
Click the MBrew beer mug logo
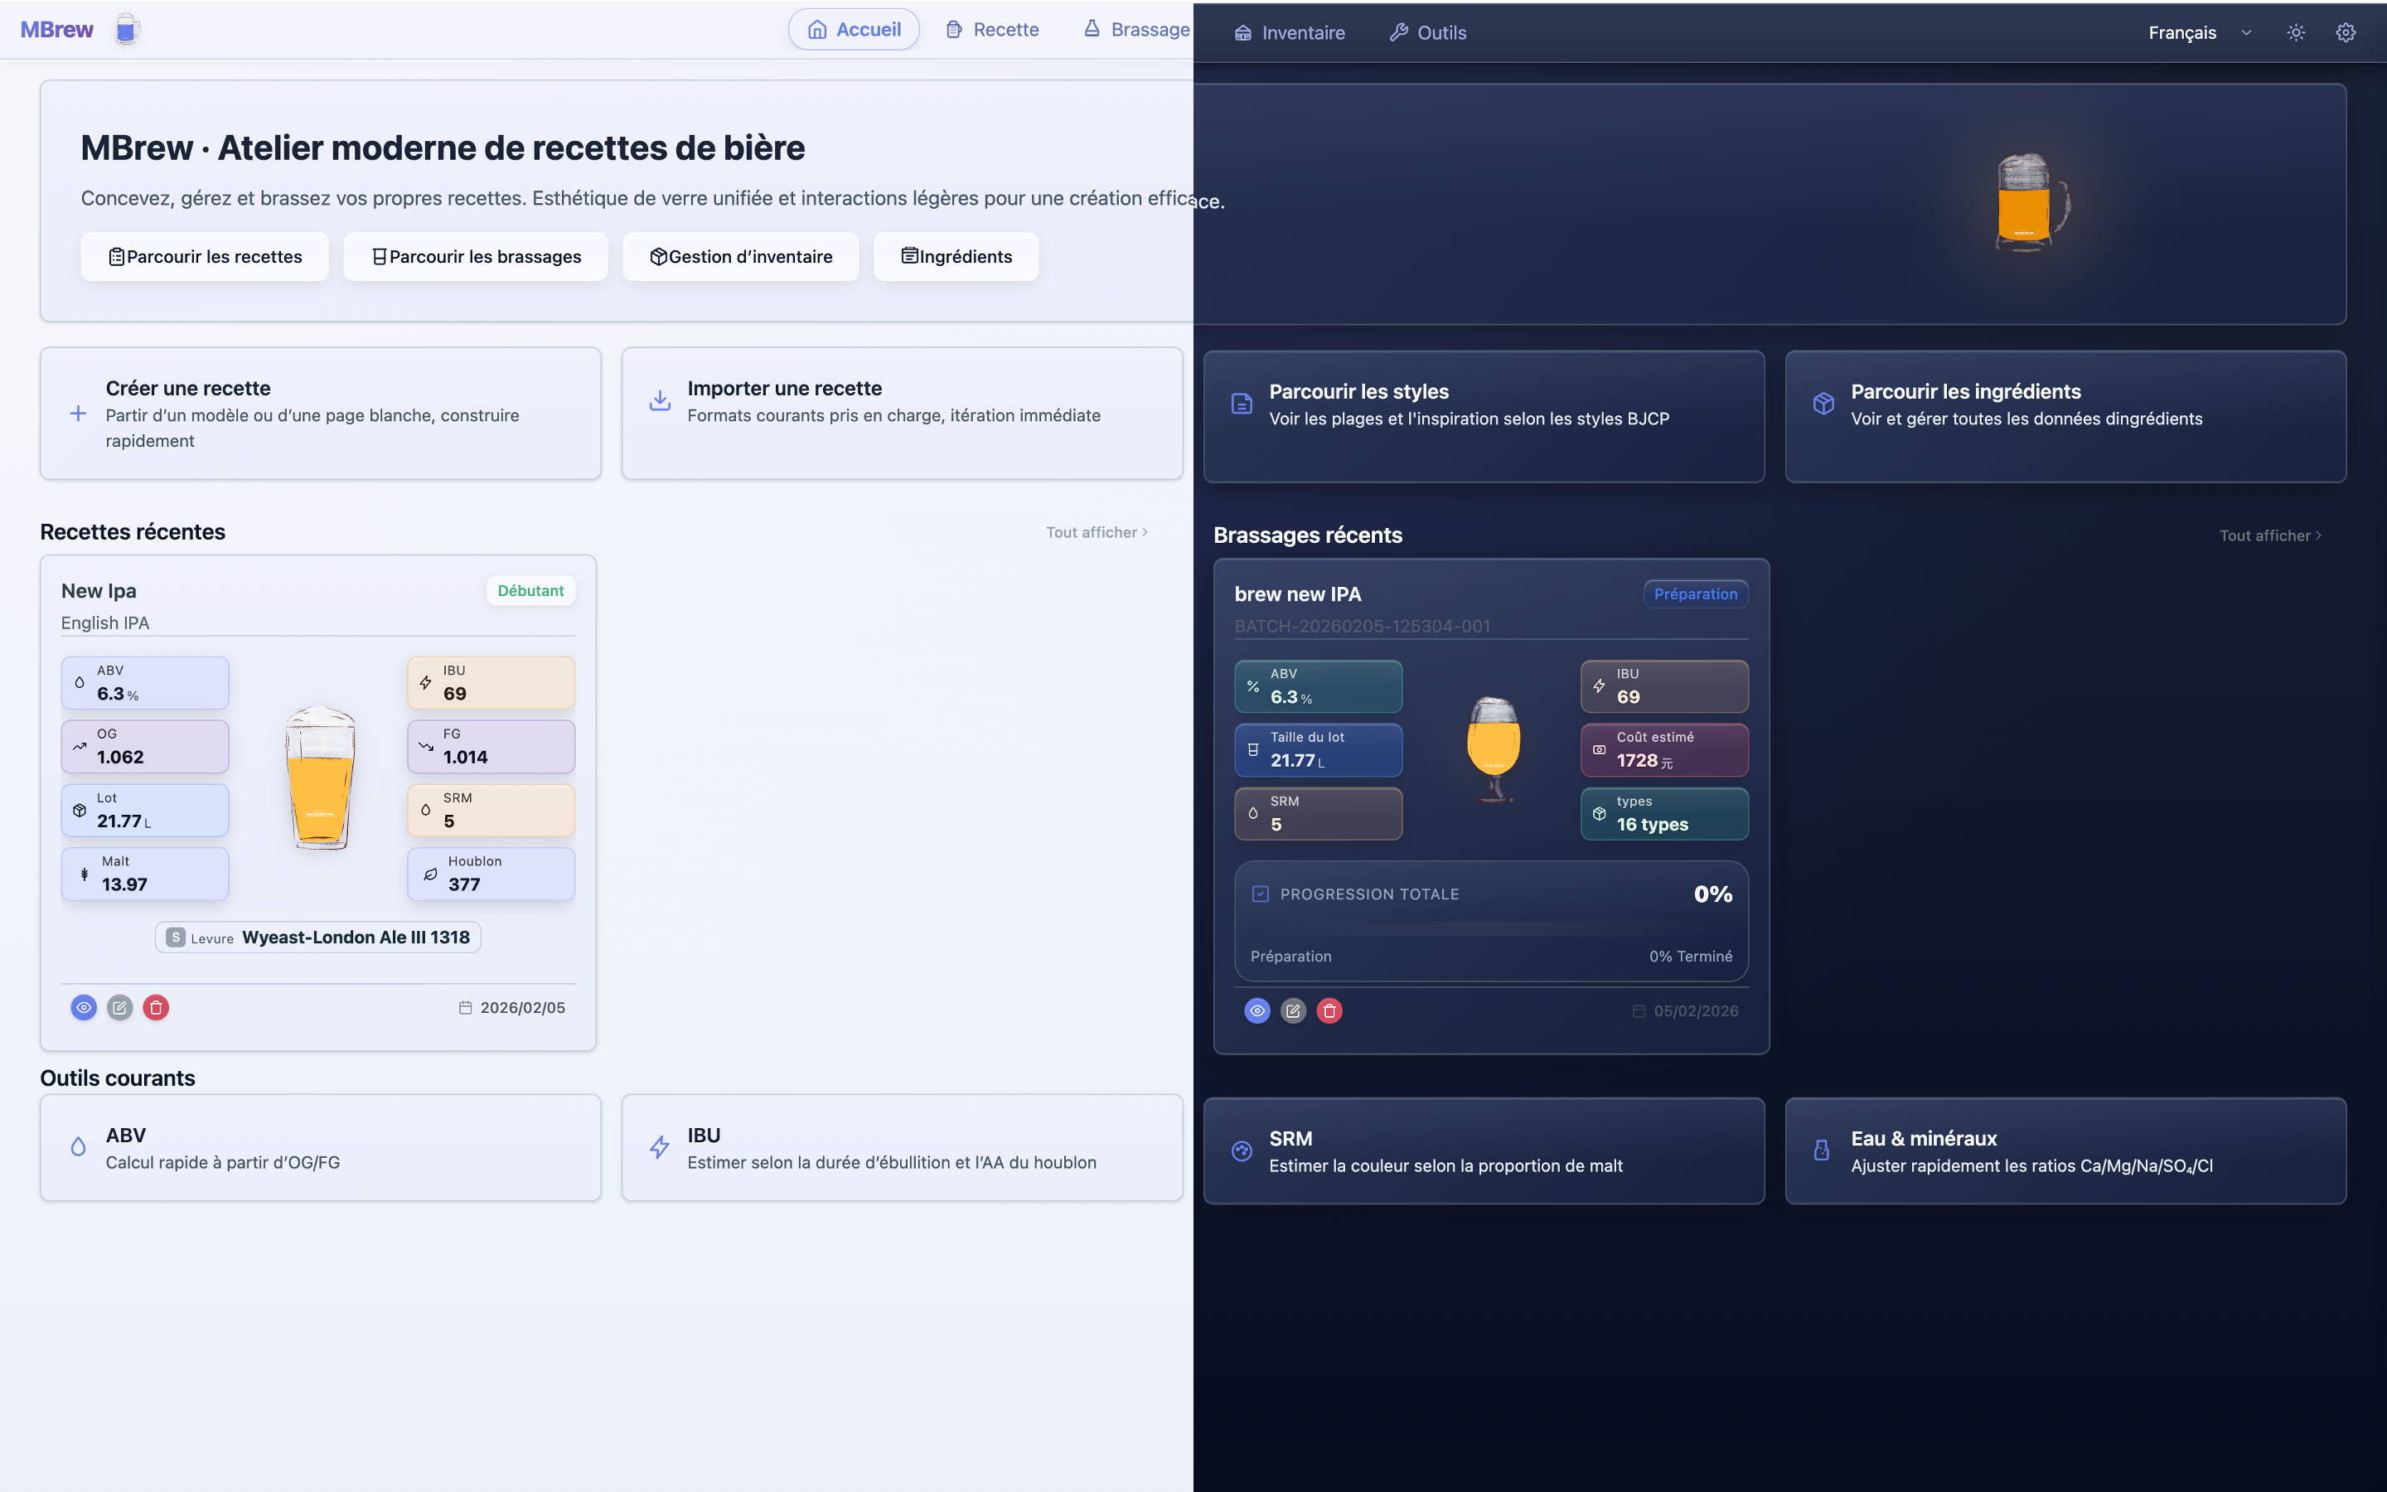click(126, 30)
